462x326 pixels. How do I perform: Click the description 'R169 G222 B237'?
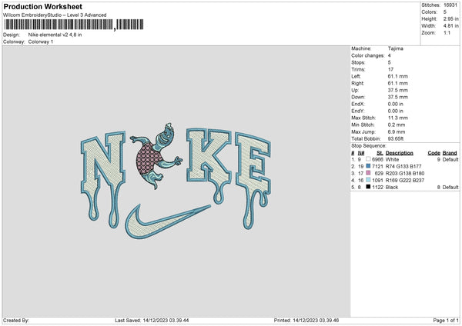click(405, 181)
